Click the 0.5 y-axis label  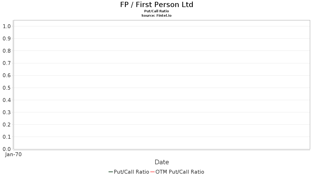7,88
